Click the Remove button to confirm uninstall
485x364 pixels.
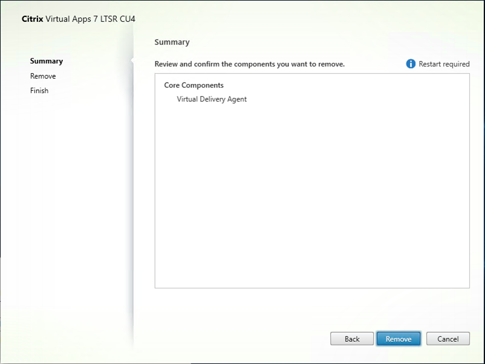coord(399,339)
